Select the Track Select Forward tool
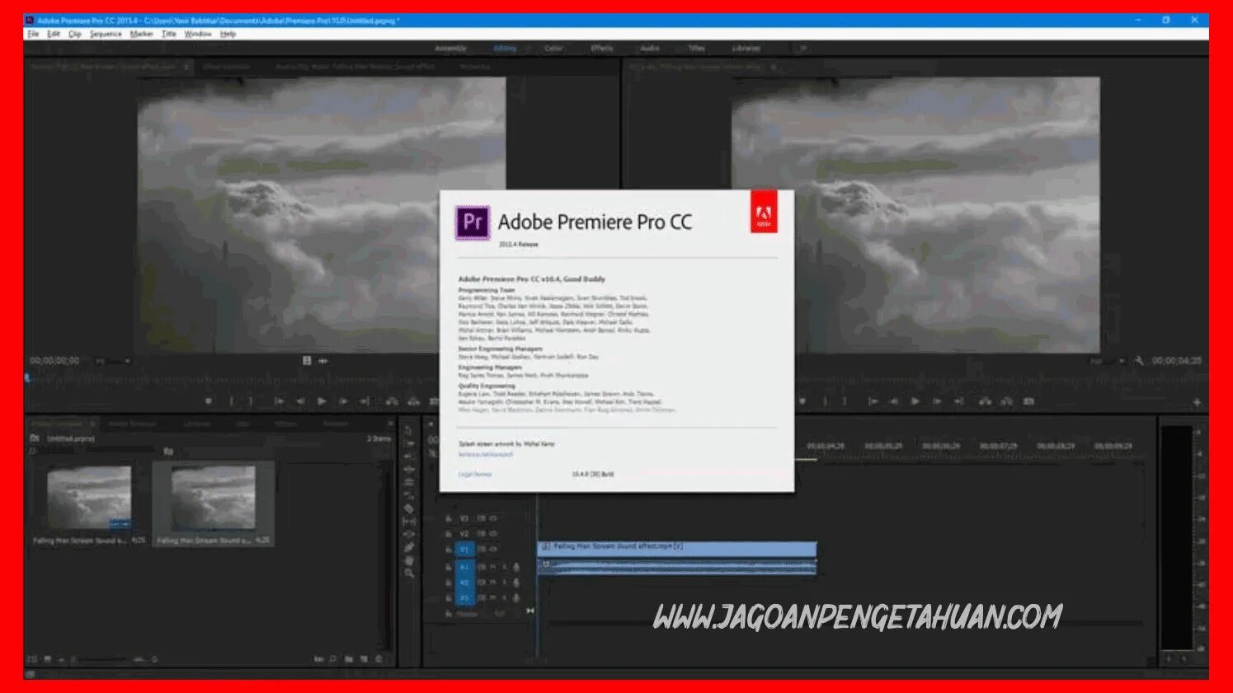Image resolution: width=1233 pixels, height=693 pixels. [409, 444]
